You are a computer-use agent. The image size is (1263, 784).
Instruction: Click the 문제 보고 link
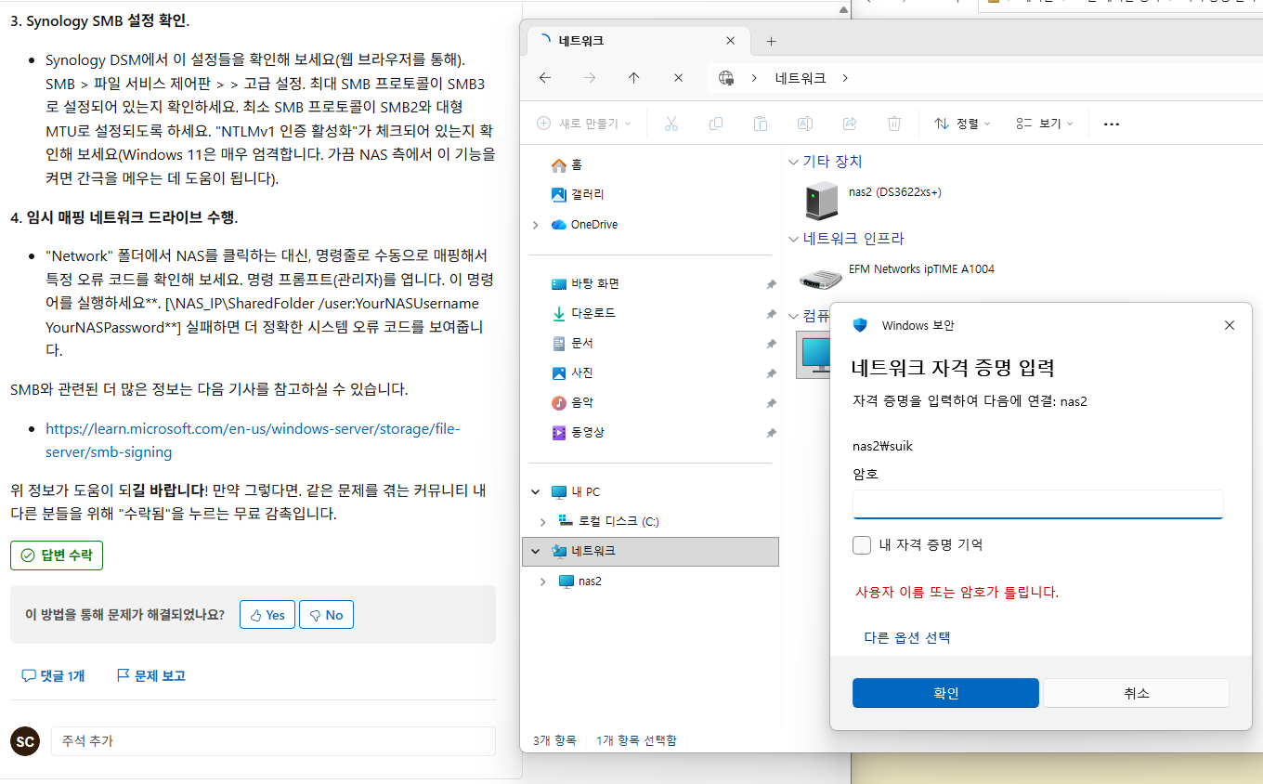[150, 676]
